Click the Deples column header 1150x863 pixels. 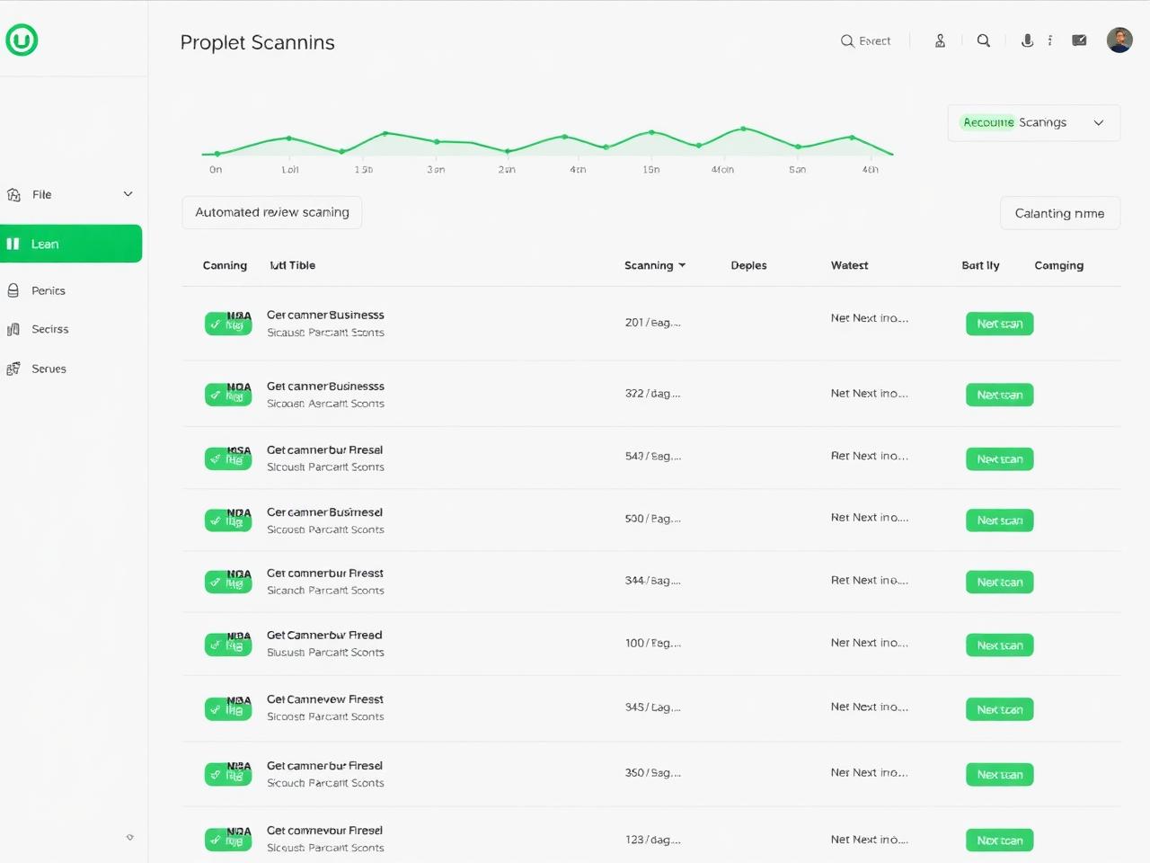pyautogui.click(x=749, y=265)
